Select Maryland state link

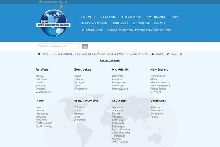(x=118, y=79)
